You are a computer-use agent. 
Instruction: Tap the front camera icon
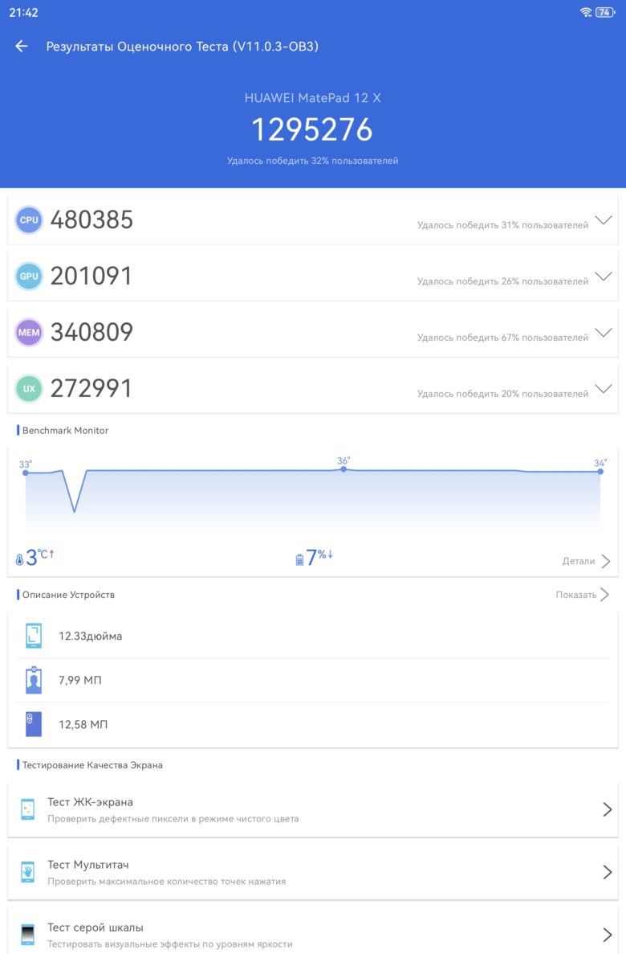(x=34, y=680)
